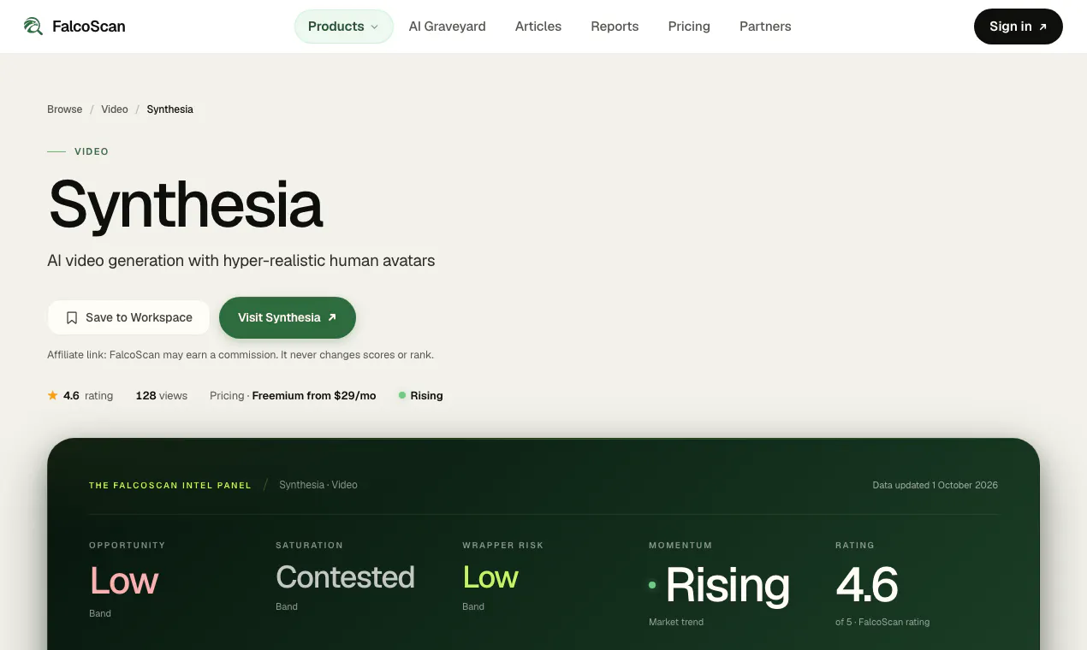Click the bookmark icon in Save to Workspace
The image size is (1087, 650).
[x=72, y=317]
